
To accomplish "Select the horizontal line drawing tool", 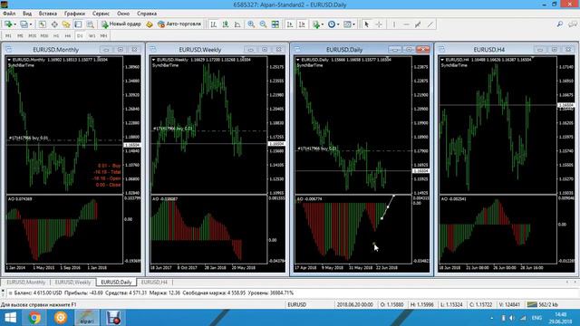I will [x=406, y=24].
